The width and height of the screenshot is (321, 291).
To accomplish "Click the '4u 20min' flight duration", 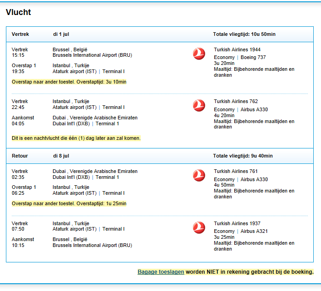I will point(224,115).
